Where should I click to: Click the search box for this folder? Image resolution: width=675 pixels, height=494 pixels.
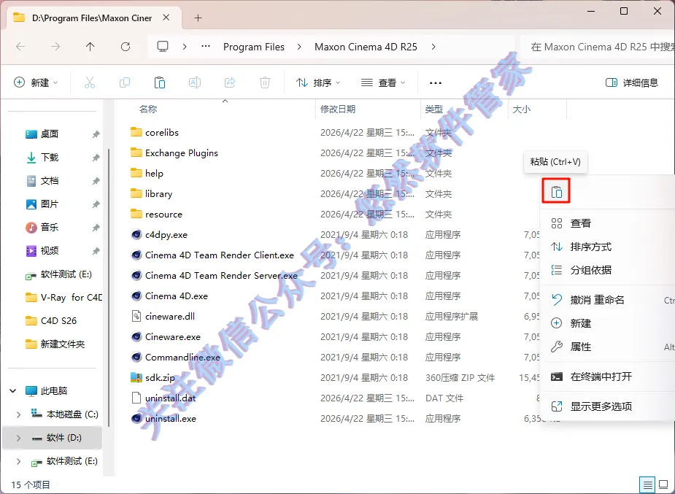[598, 47]
